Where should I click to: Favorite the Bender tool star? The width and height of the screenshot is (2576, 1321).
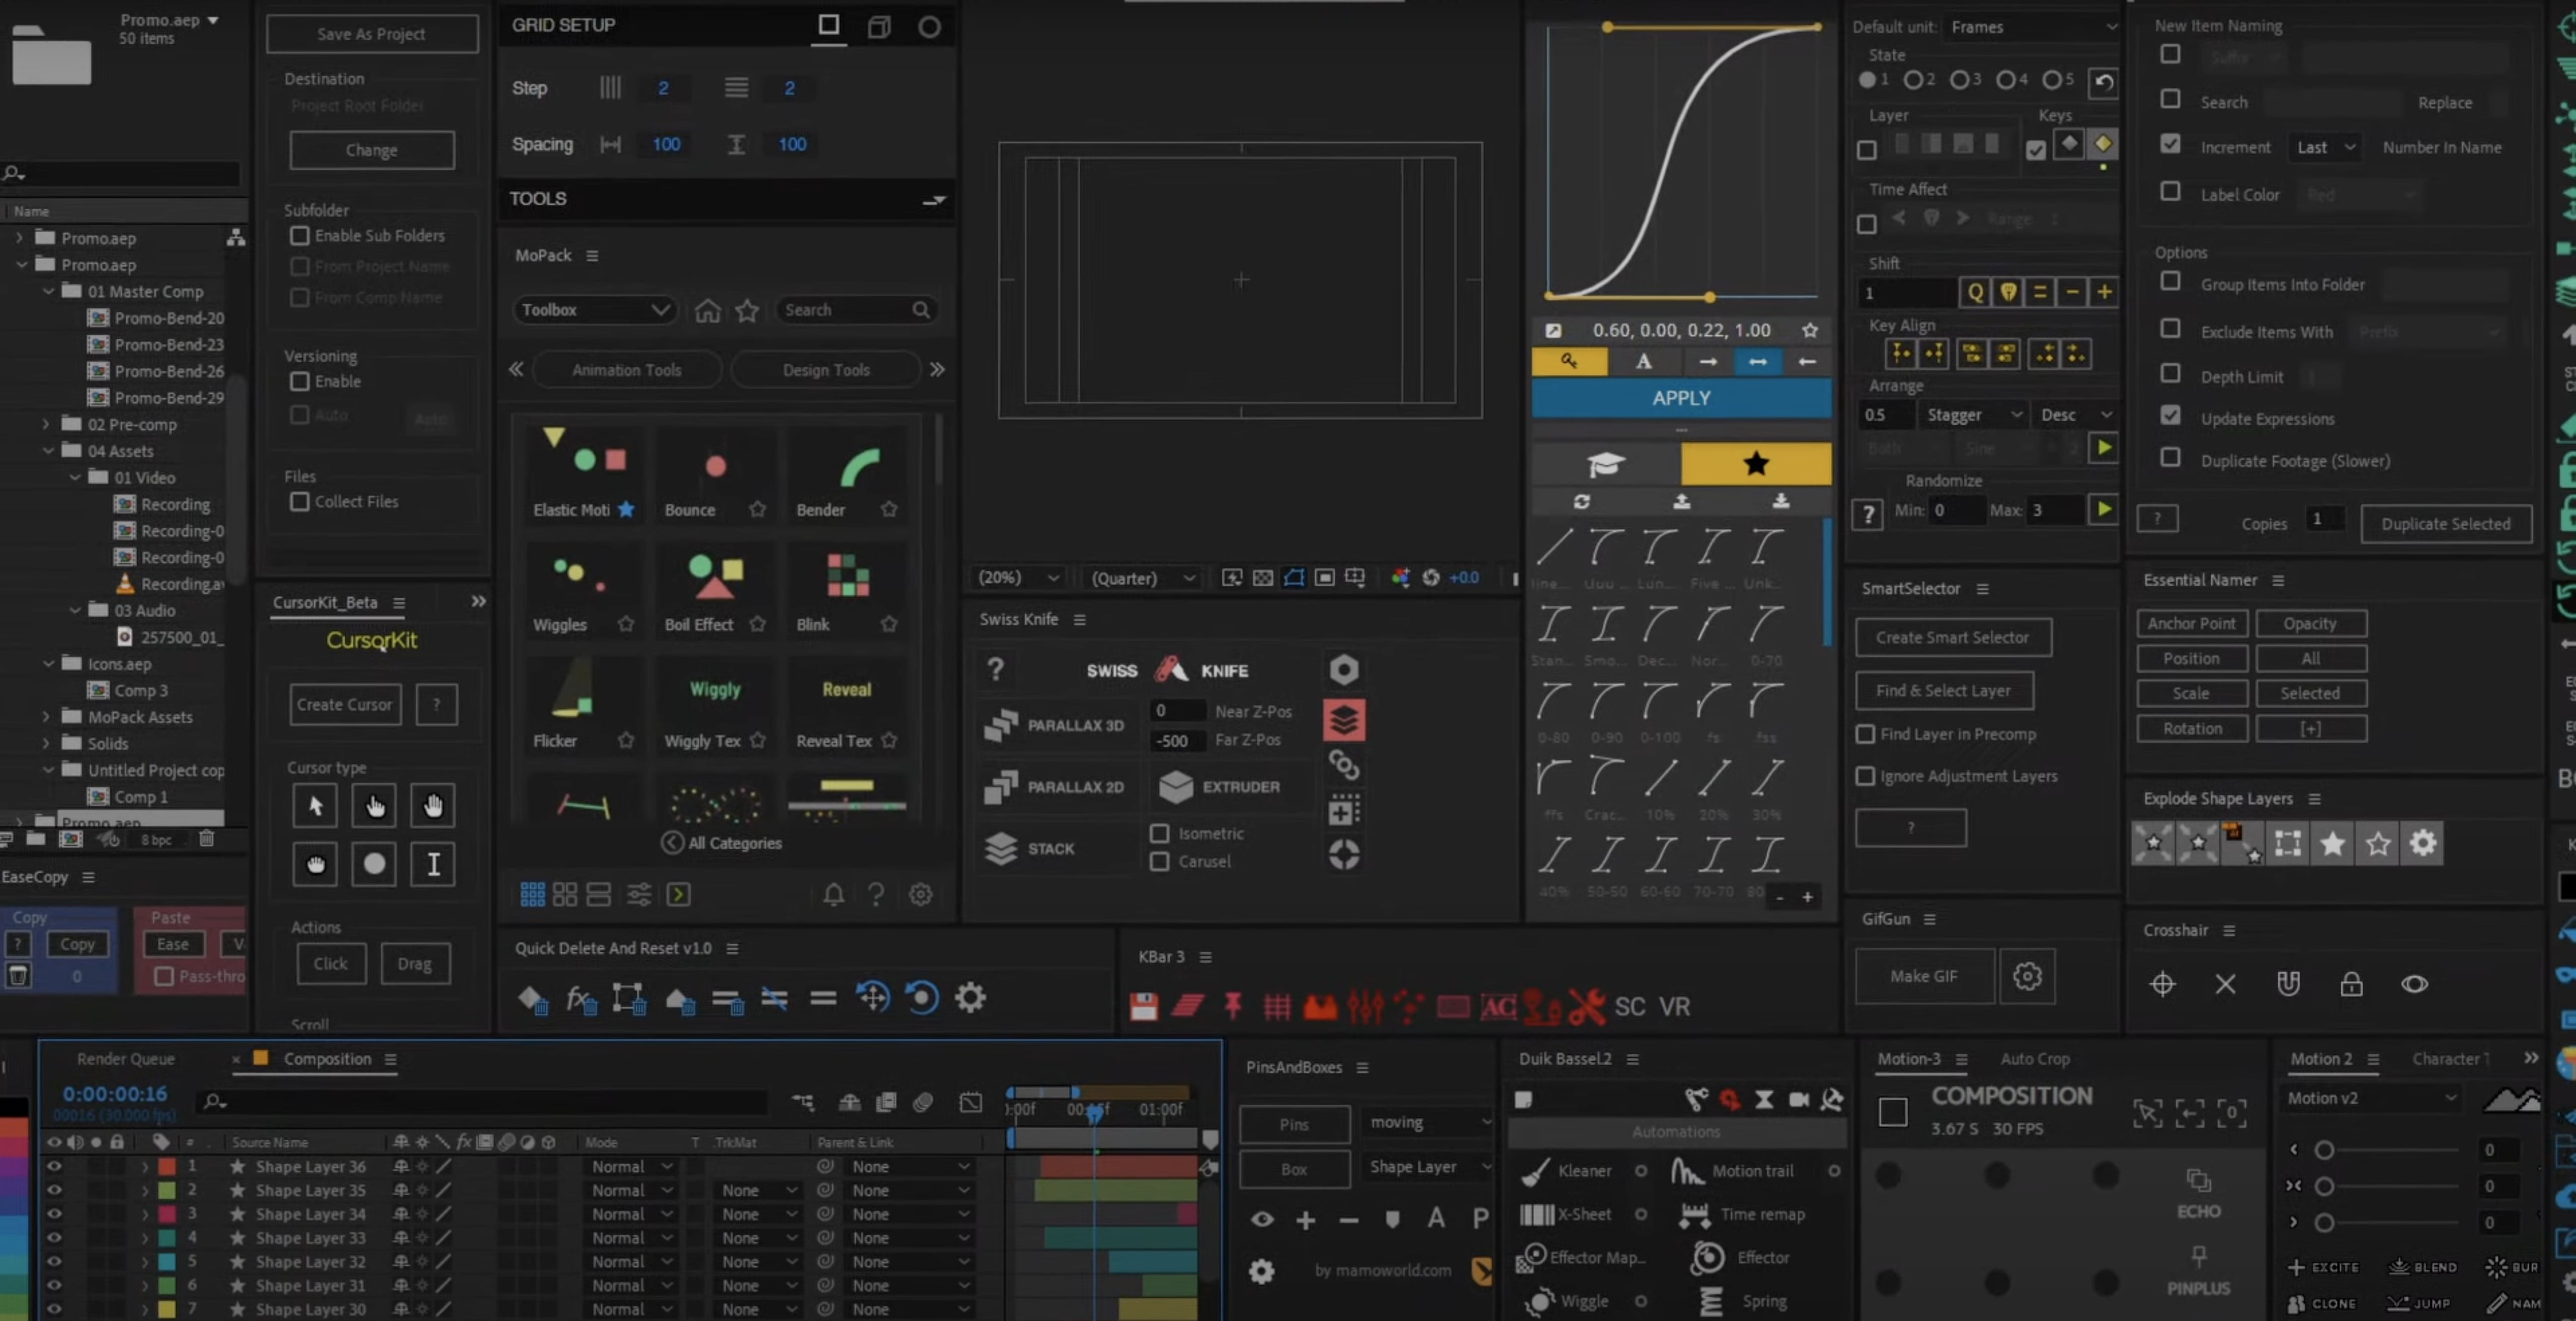pyautogui.click(x=889, y=510)
